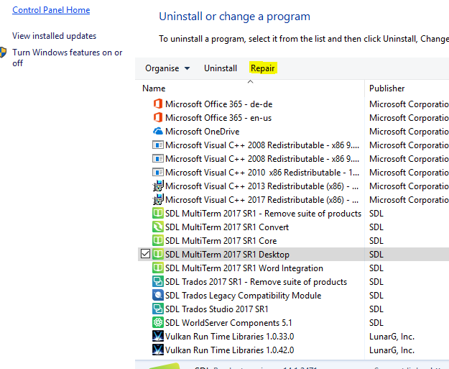Sort list by the Publisher column header
Viewport: 449px width, 369px height.
tap(387, 88)
